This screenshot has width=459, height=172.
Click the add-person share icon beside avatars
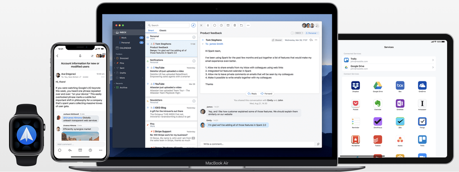coord(317,25)
